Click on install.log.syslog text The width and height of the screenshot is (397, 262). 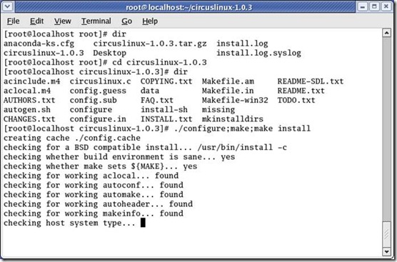(x=258, y=53)
